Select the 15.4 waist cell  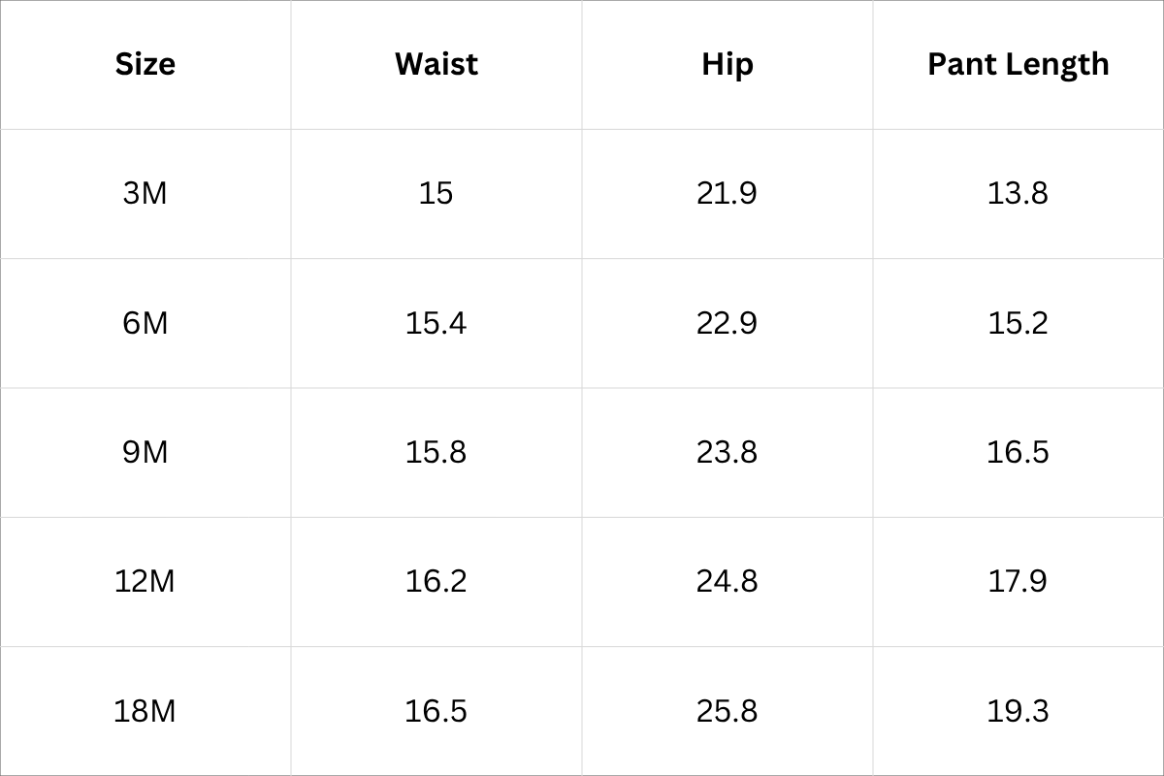tap(436, 323)
